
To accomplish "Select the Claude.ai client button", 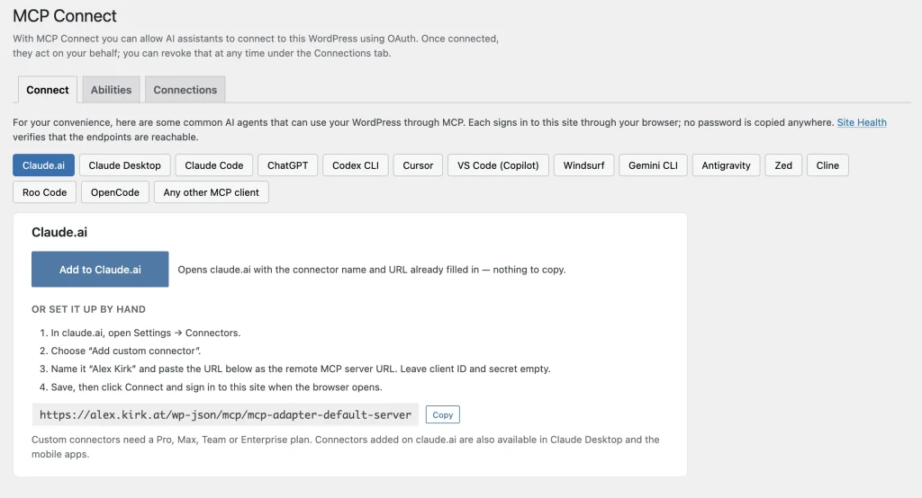I will coord(43,165).
